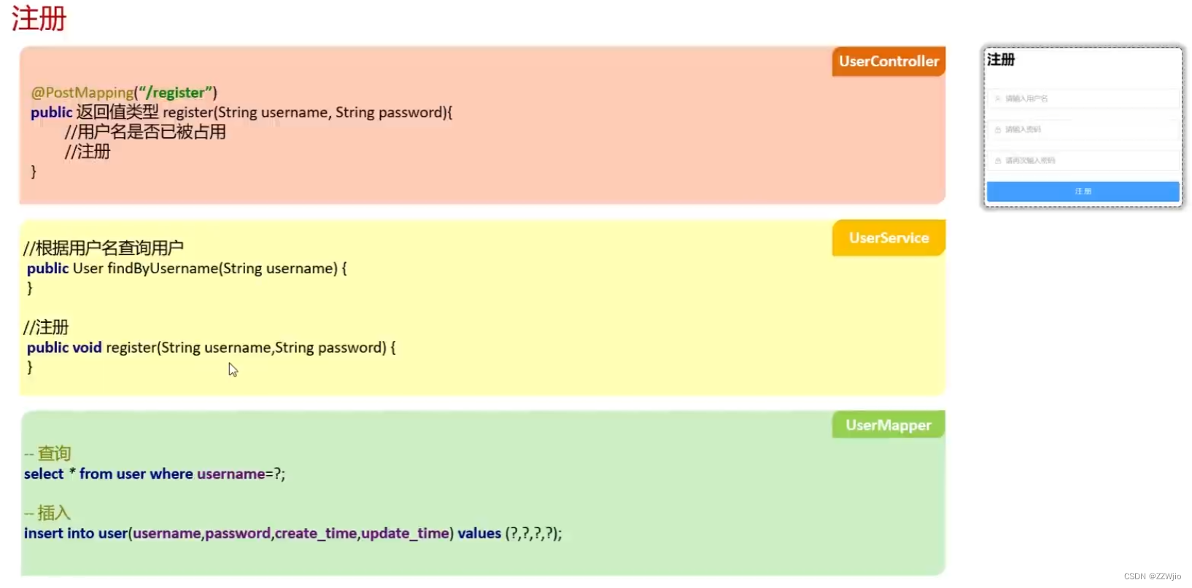Select the findByUsername method signature
Image resolution: width=1192 pixels, height=588 pixels.
[x=186, y=268]
